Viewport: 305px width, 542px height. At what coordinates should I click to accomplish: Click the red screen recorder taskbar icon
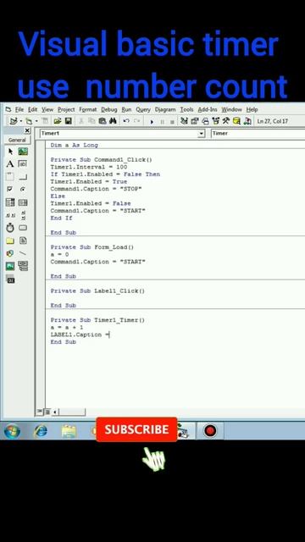coord(210,430)
